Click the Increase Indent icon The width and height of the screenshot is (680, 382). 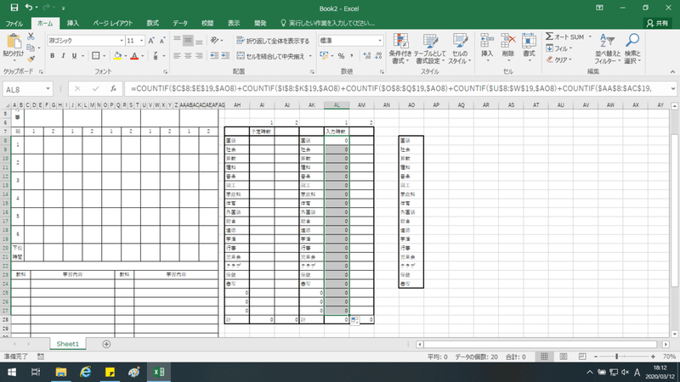(x=225, y=56)
